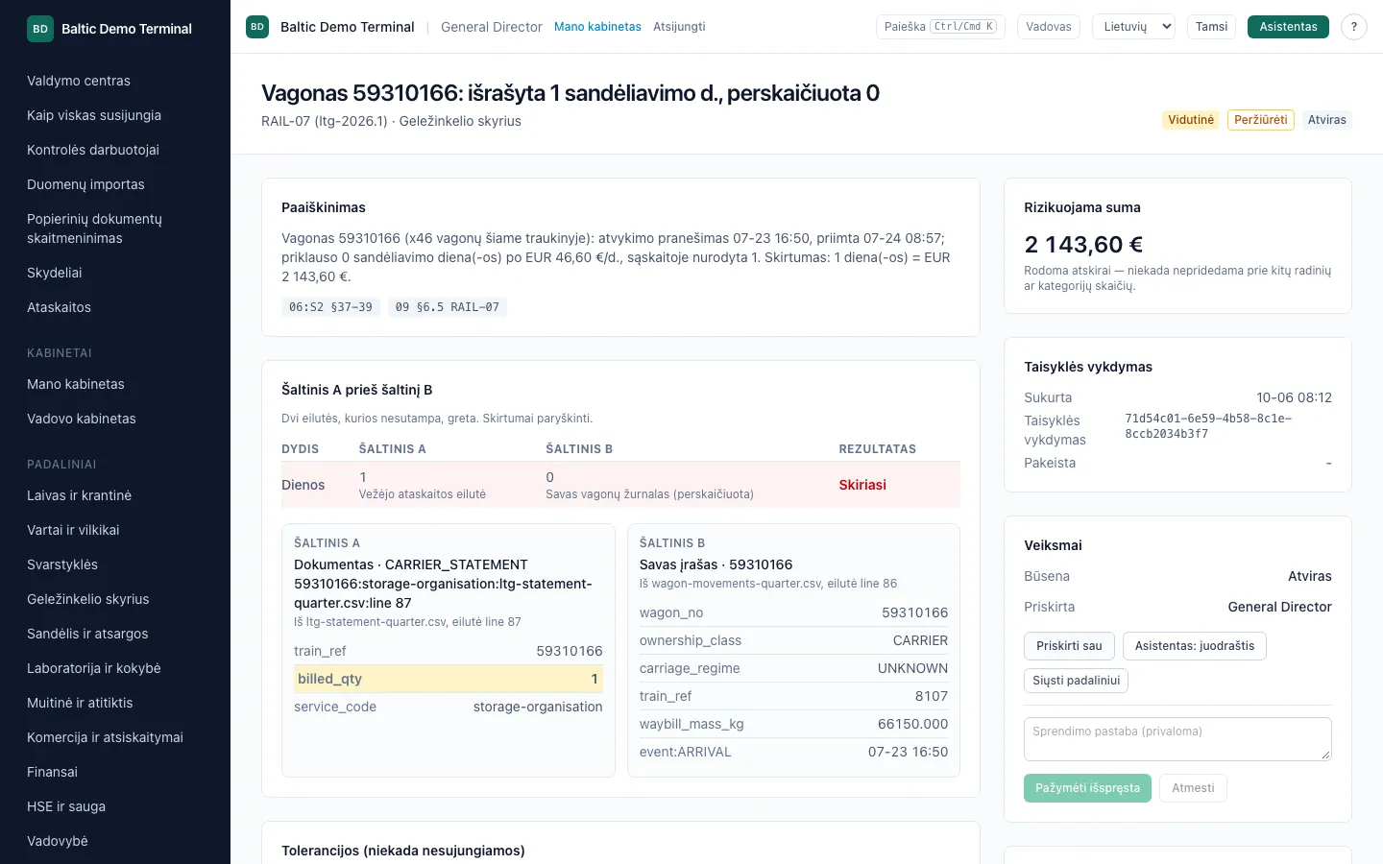Viewport: 1383px width, 864px height.
Task: Click the BD badge in top header
Action: tap(257, 27)
